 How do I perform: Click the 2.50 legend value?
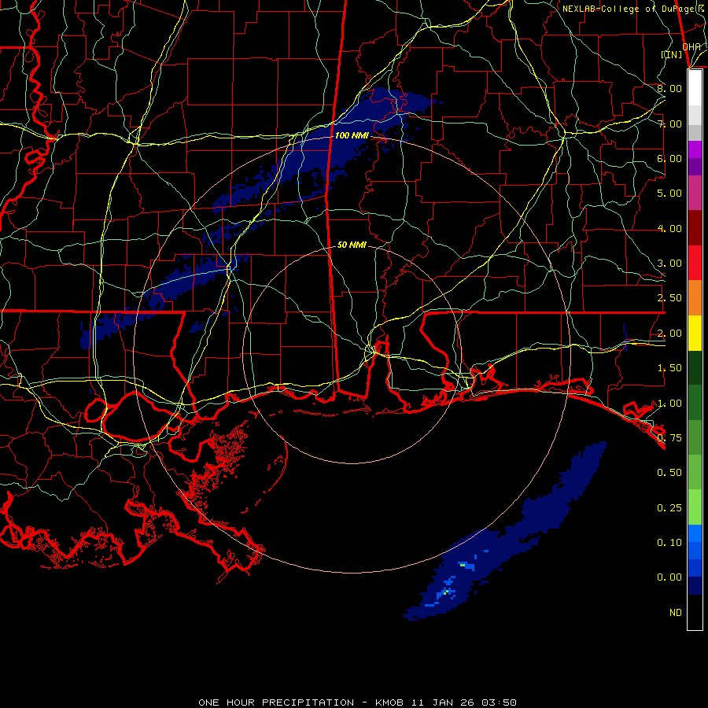669,298
